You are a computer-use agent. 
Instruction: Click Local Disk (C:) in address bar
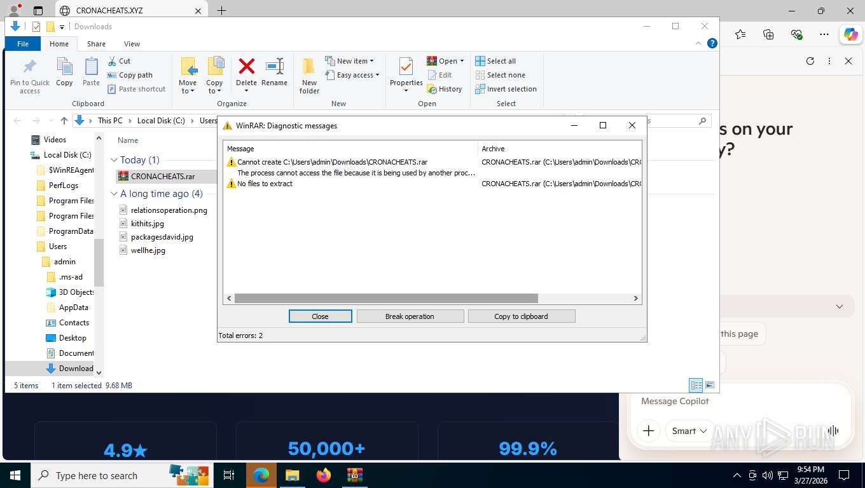point(161,121)
